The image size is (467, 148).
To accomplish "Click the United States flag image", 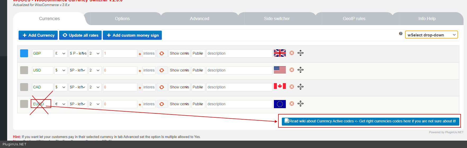I will [x=280, y=70].
